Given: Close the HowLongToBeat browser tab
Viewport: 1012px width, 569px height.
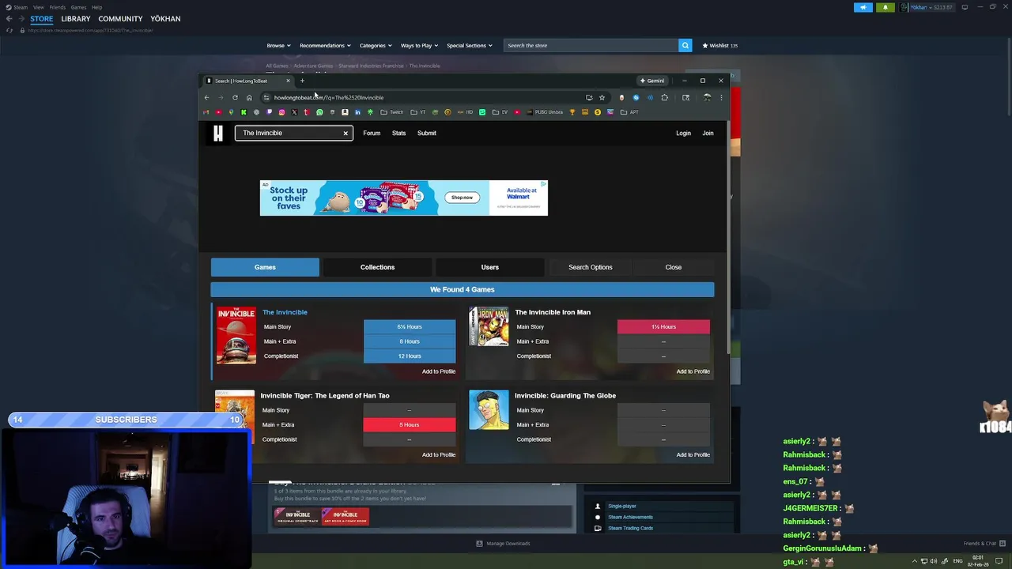Looking at the screenshot, I should point(288,81).
